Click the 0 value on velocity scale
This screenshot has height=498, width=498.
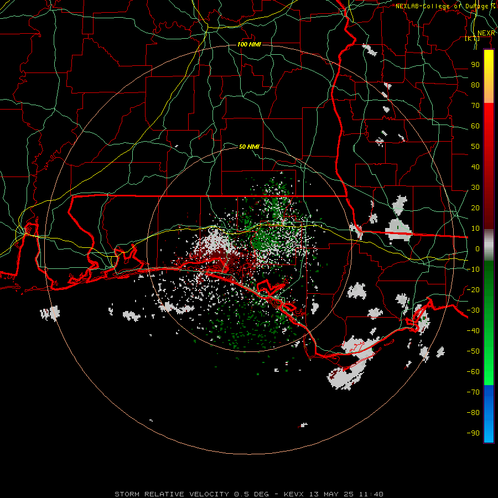pos(478,249)
